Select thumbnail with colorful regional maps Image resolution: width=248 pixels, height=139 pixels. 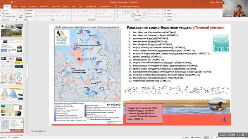coord(12,78)
